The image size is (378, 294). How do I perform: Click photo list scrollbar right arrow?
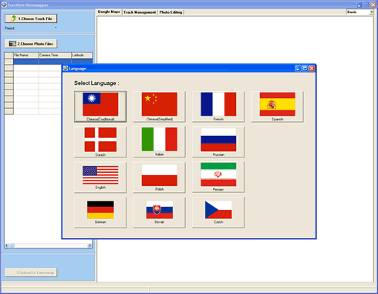pyautogui.click(x=89, y=245)
